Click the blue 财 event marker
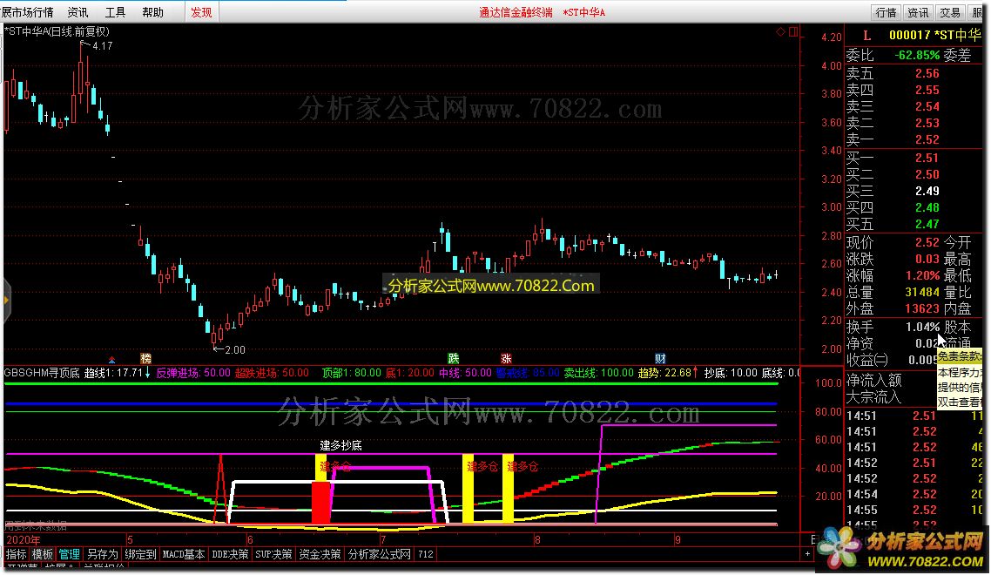 pos(660,358)
